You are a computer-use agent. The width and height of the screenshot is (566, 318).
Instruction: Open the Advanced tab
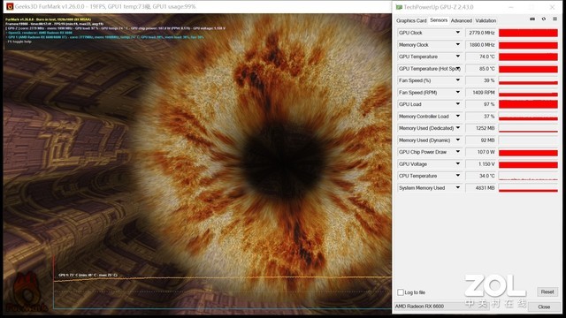coord(462,20)
